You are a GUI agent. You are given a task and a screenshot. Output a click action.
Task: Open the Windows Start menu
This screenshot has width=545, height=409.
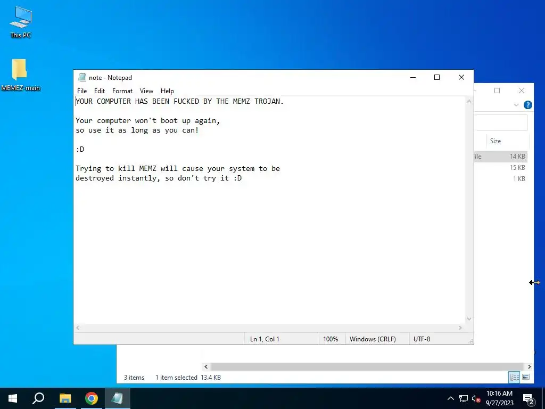[x=13, y=398]
